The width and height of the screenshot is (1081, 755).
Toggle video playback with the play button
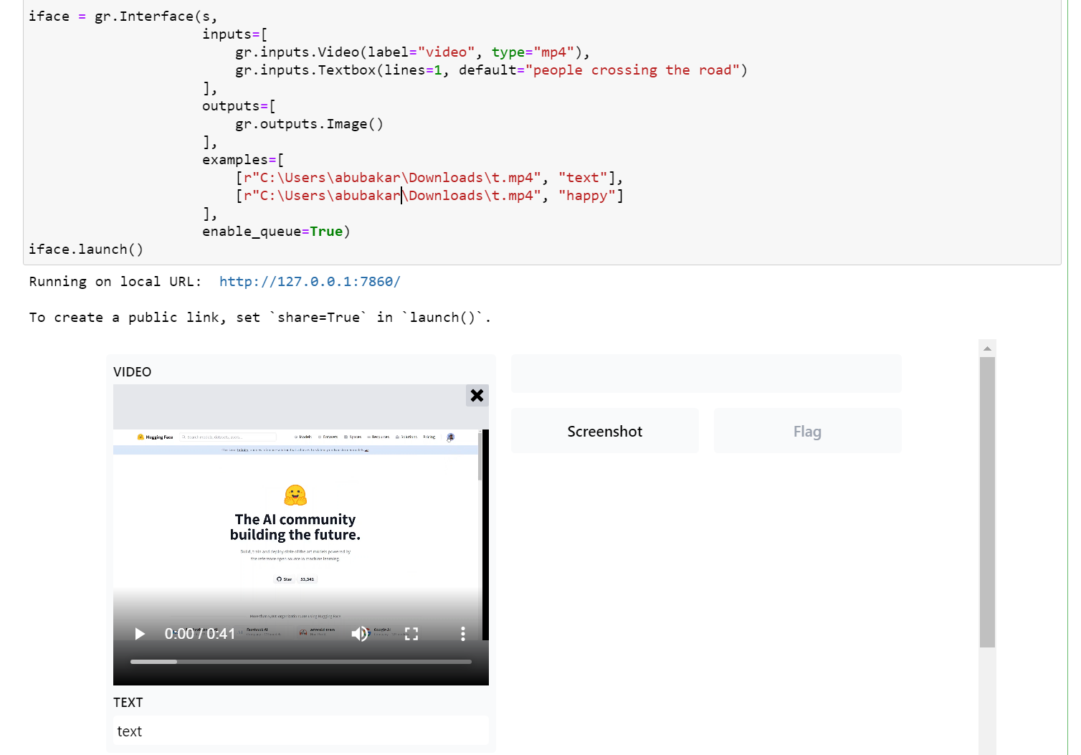[x=139, y=634]
